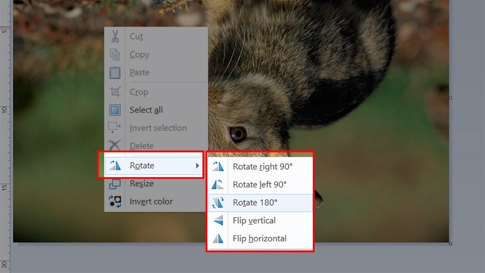This screenshot has height=273, width=485.
Task: Select Crop in the context menu
Action: [156, 92]
